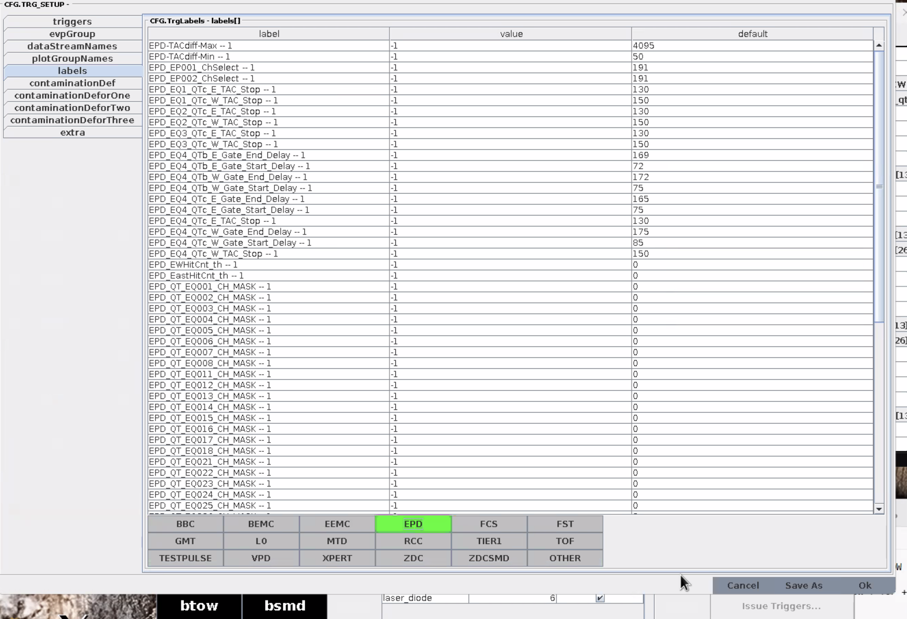Image resolution: width=907 pixels, height=619 pixels.
Task: Toggle the green EPD filter button
Action: [413, 524]
